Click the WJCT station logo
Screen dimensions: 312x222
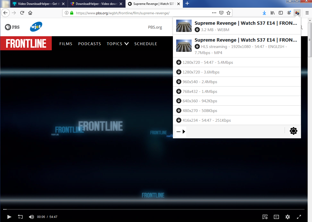coord(36,27)
